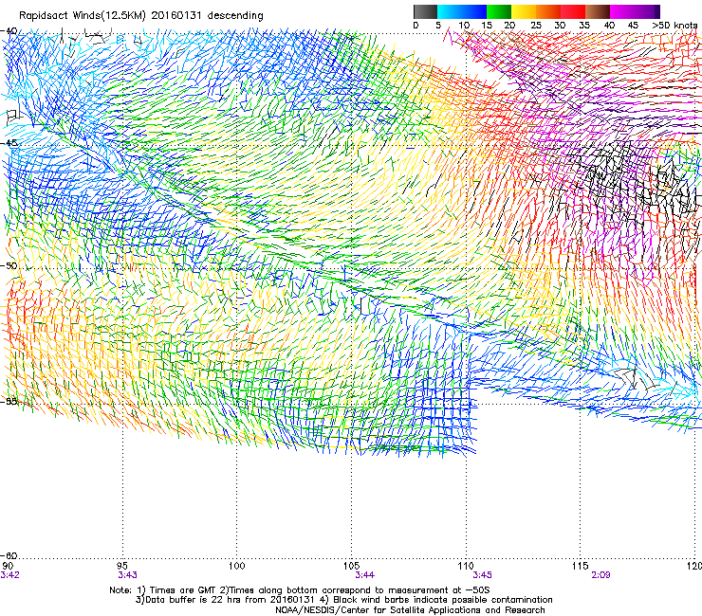Screen dimensions: 702x616
Task: Click the purple '3:45' pass time
Action: click(482, 575)
